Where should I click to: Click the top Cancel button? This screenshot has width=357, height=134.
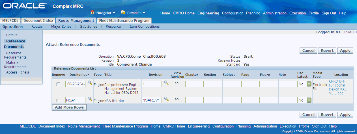pyautogui.click(x=308, y=51)
